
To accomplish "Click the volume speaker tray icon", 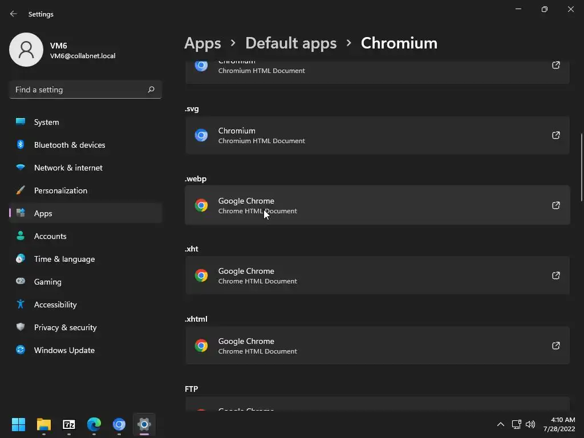I will tap(530, 424).
